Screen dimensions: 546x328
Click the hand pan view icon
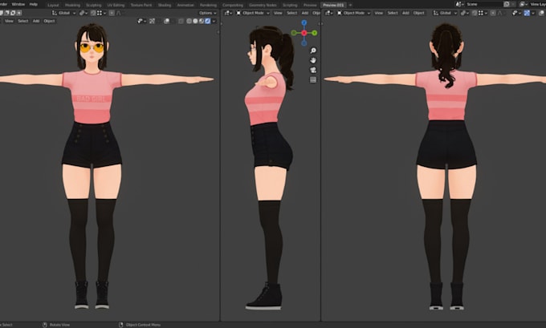coord(312,60)
